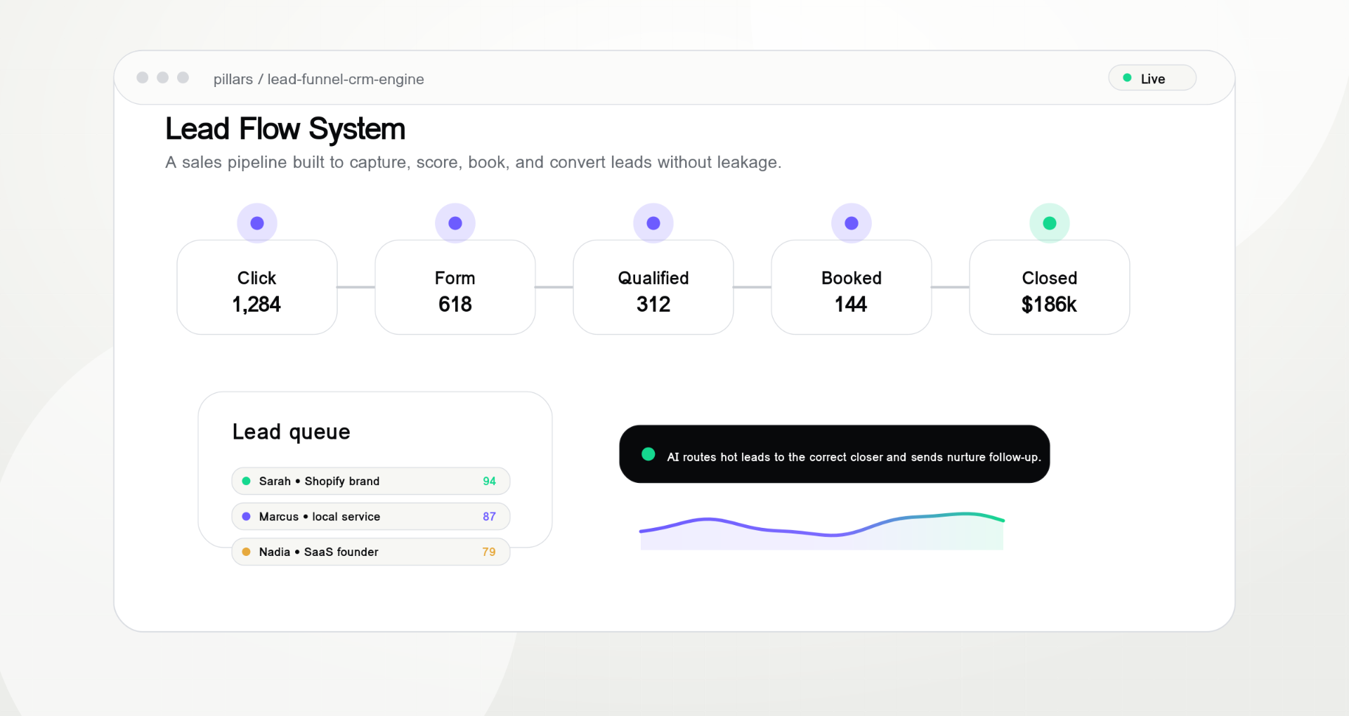Screen dimensions: 1349x716
Task: Click Nadia's lead score 79
Action: (x=489, y=552)
